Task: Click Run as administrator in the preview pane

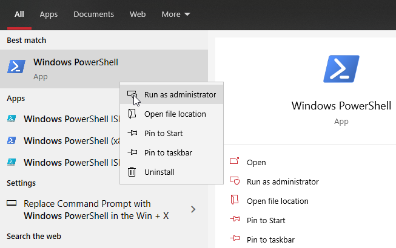Action: click(283, 181)
